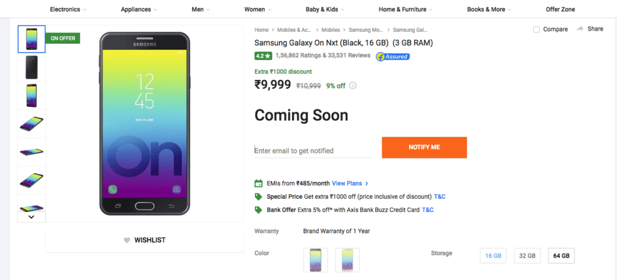Image resolution: width=617 pixels, height=280 pixels.
Task: Select the back-view phone thumbnail
Action: coord(31,67)
